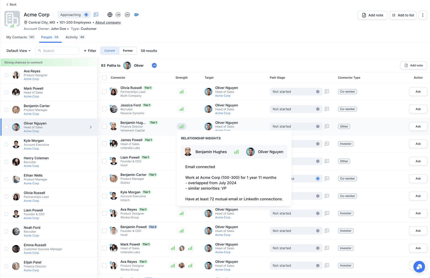Click Add note in the paths panel
This screenshot has width=430, height=278.
pos(414,66)
